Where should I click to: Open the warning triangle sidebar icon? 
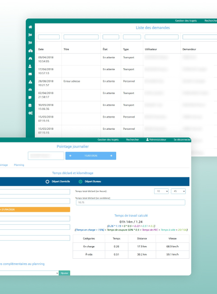(x=30, y=82)
